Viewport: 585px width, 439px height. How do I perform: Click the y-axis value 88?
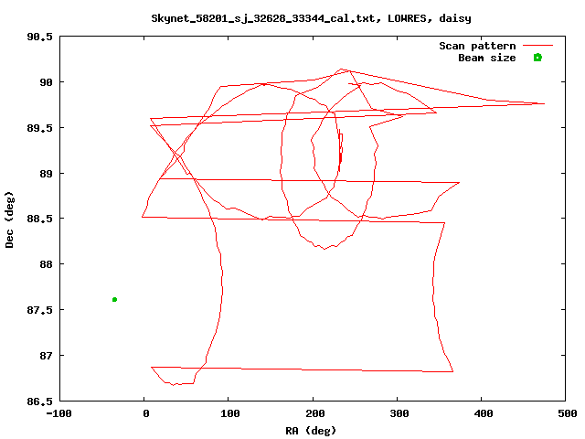46,264
